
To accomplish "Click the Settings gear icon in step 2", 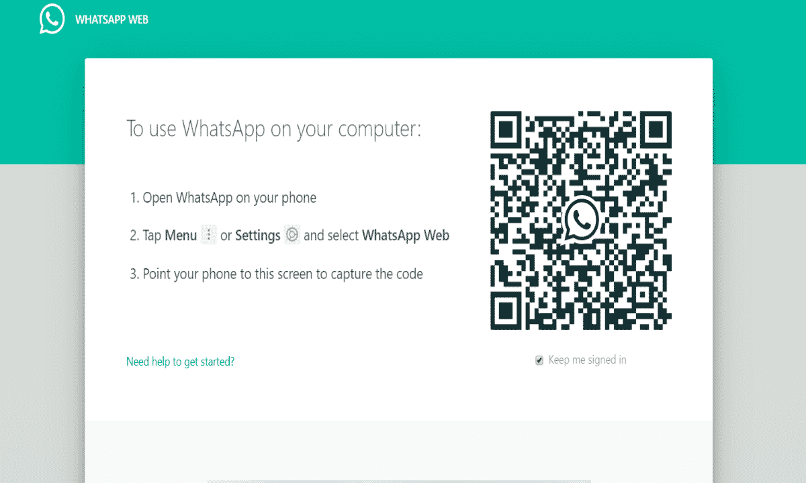I will 292,235.
